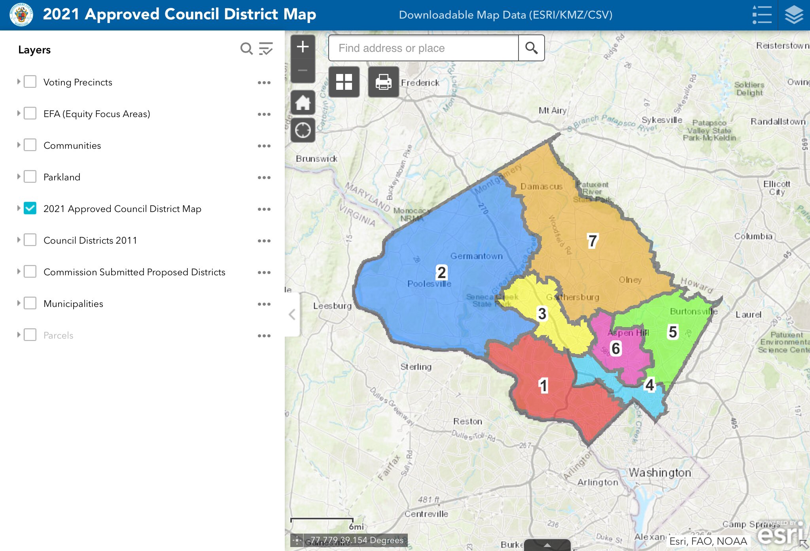Expand the Council Districts 2011 layer

(x=19, y=240)
